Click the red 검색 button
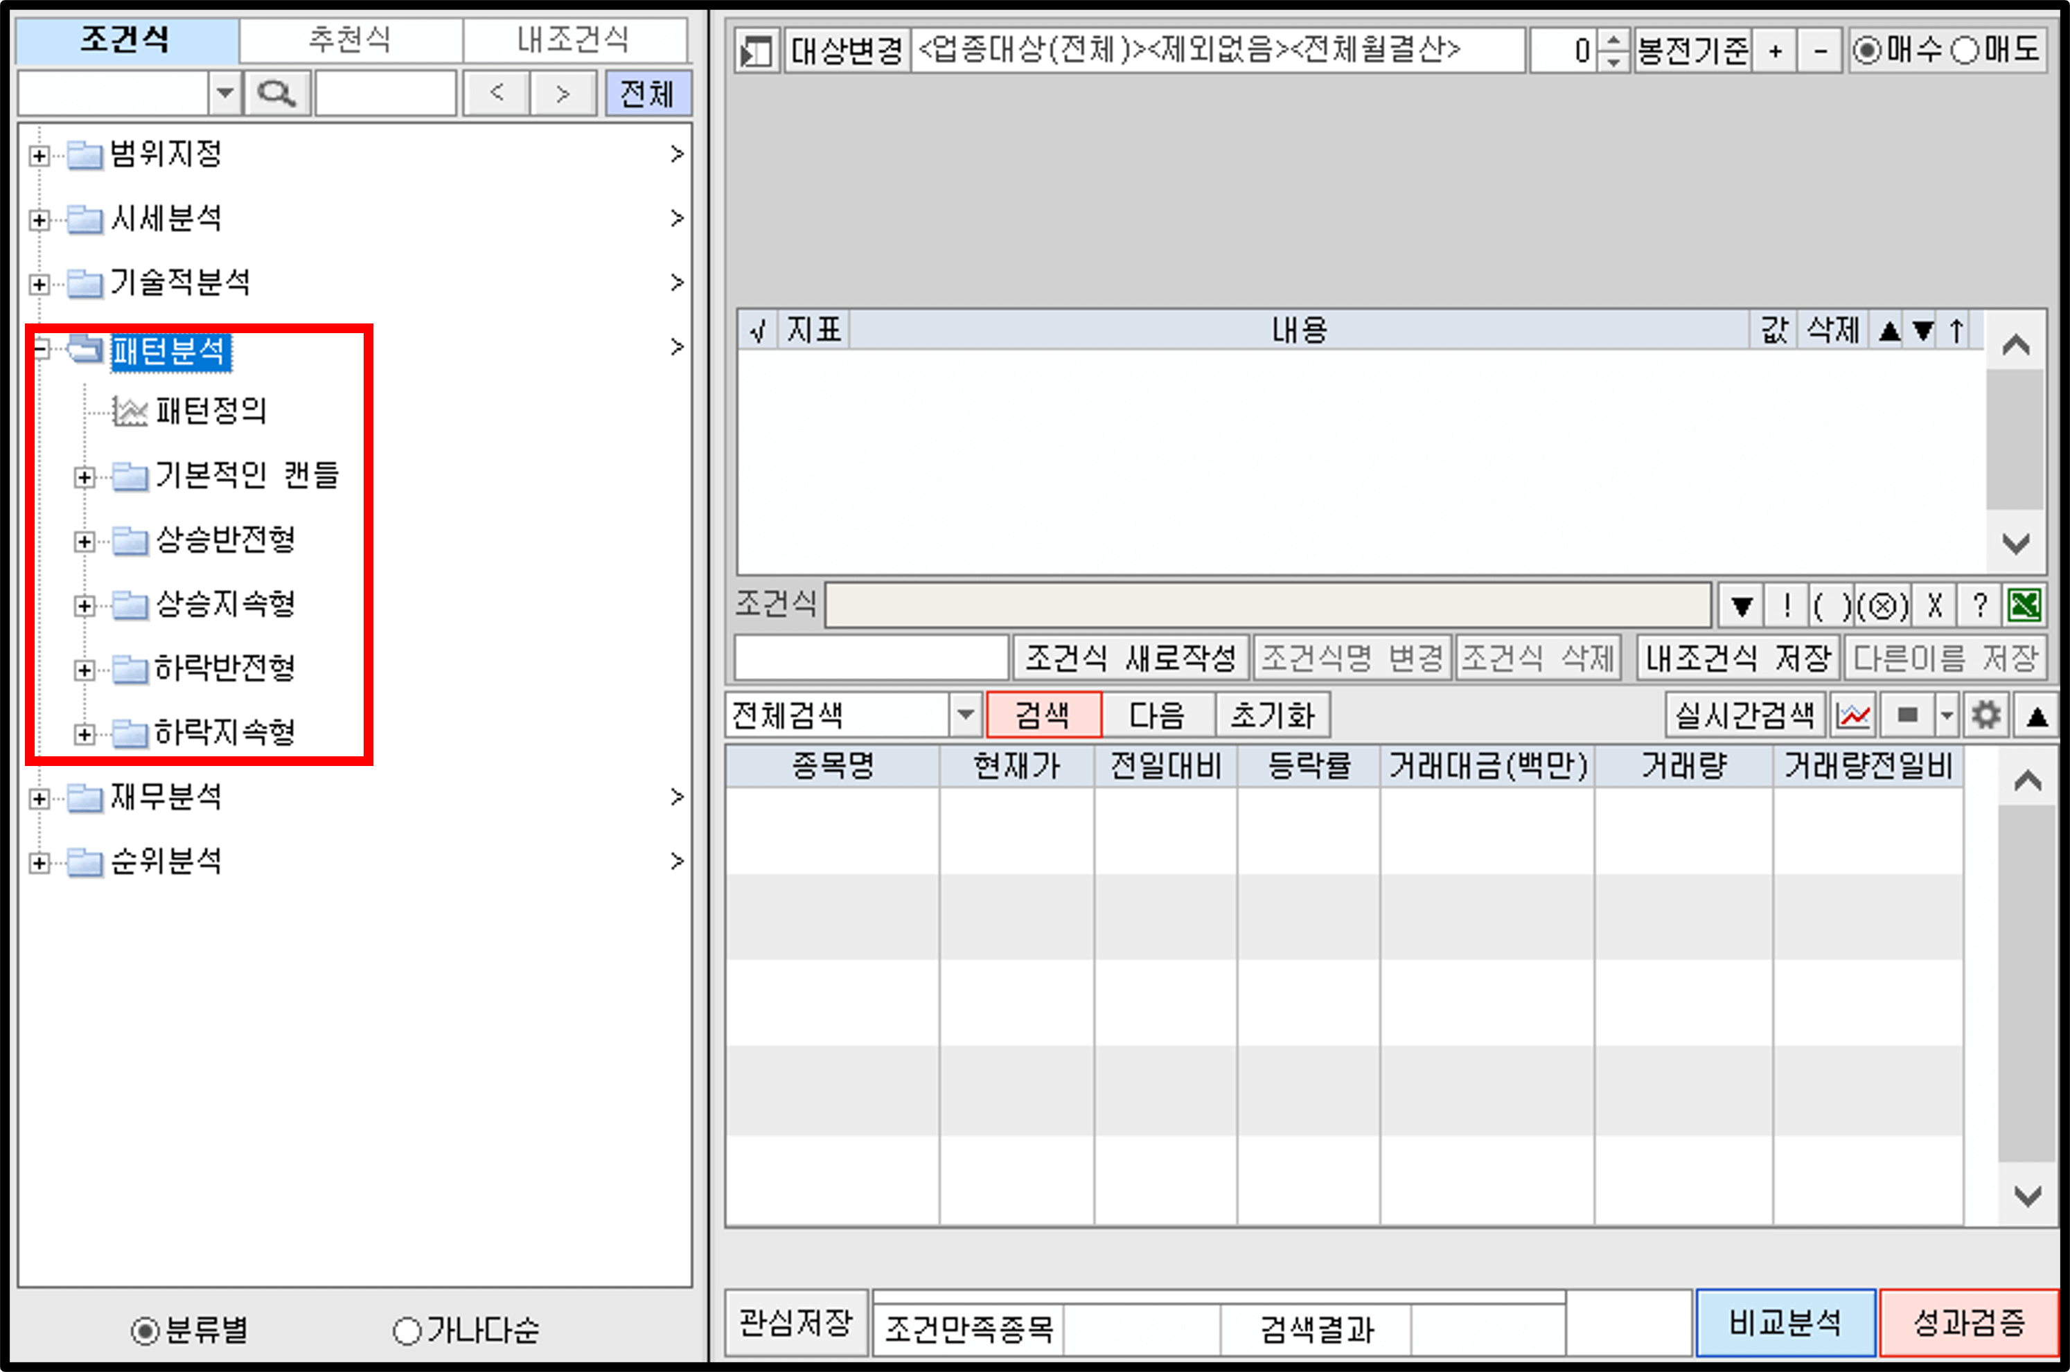Image resolution: width=2070 pixels, height=1372 pixels. click(x=1043, y=715)
